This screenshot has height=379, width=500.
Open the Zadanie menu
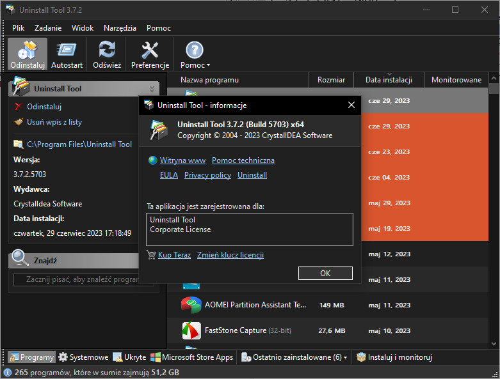point(48,28)
